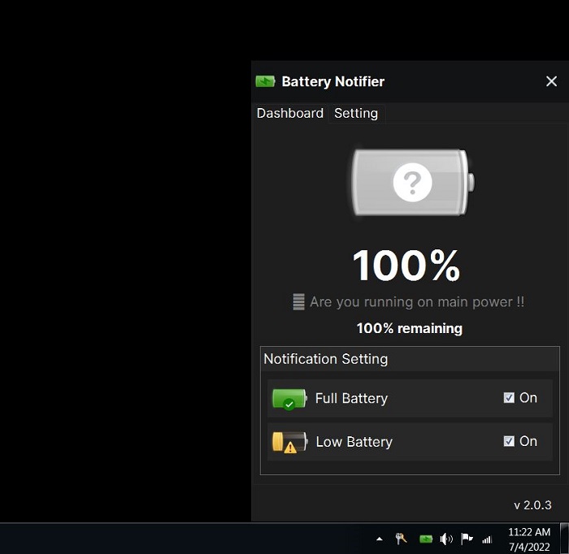Image resolution: width=569 pixels, height=554 pixels.
Task: Open the volume speaker tray icon
Action: point(446,539)
